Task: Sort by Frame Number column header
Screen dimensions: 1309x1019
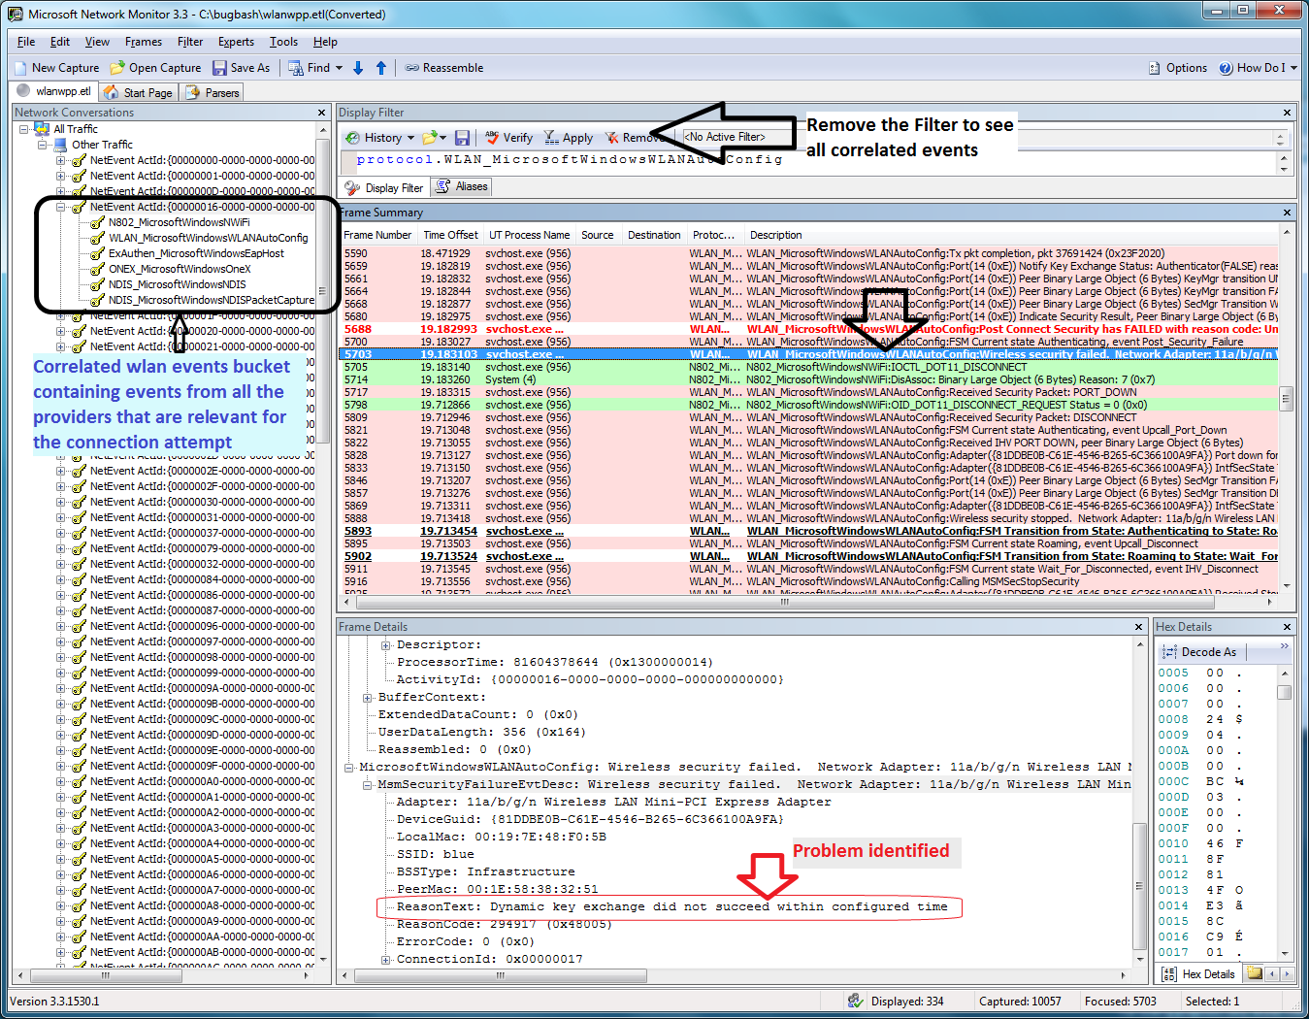Action: tap(377, 235)
